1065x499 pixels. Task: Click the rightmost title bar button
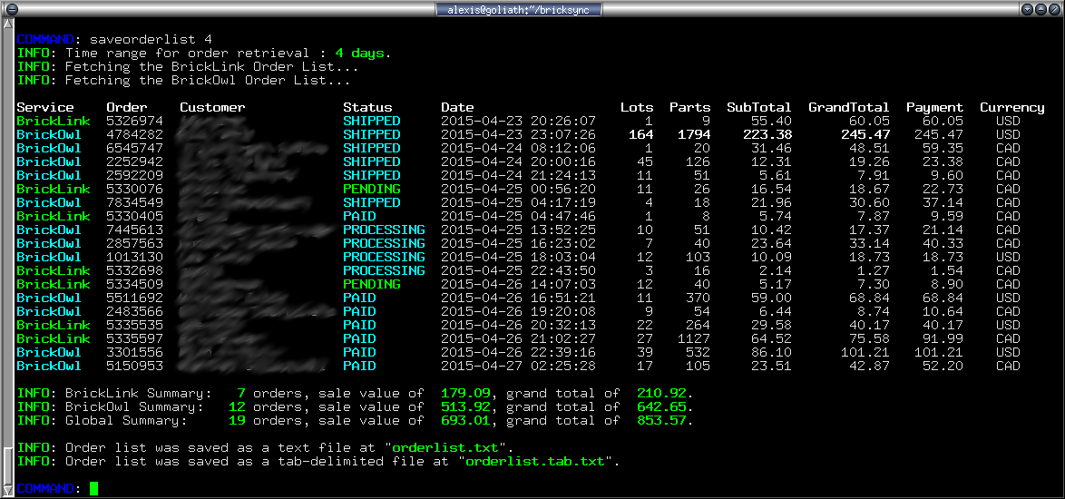1055,9
